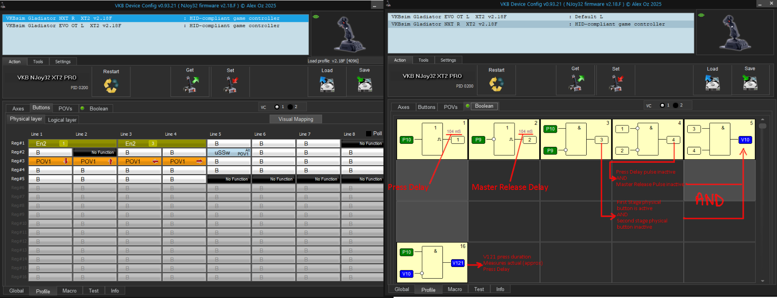
Task: Click the green eye icon in the left window
Action: (316, 17)
